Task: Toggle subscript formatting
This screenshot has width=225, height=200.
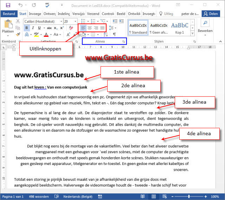Action: (x=56, y=28)
